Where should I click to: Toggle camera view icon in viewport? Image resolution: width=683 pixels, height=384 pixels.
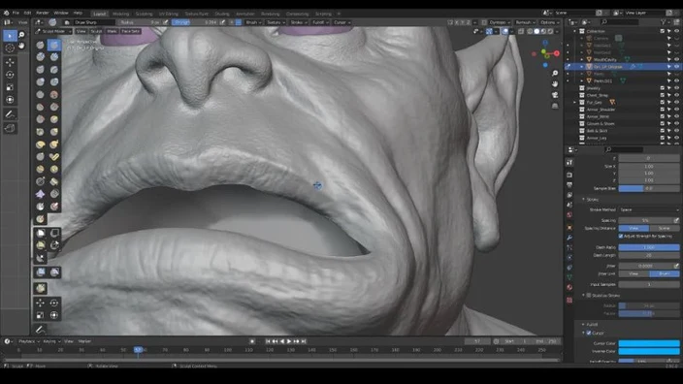[x=555, y=95]
